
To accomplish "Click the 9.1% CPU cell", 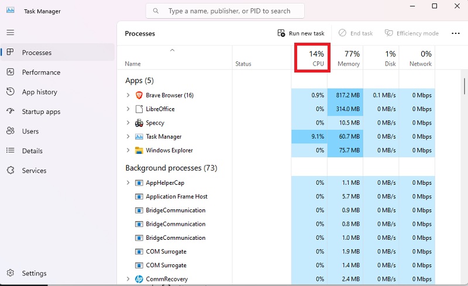I will click(x=309, y=136).
